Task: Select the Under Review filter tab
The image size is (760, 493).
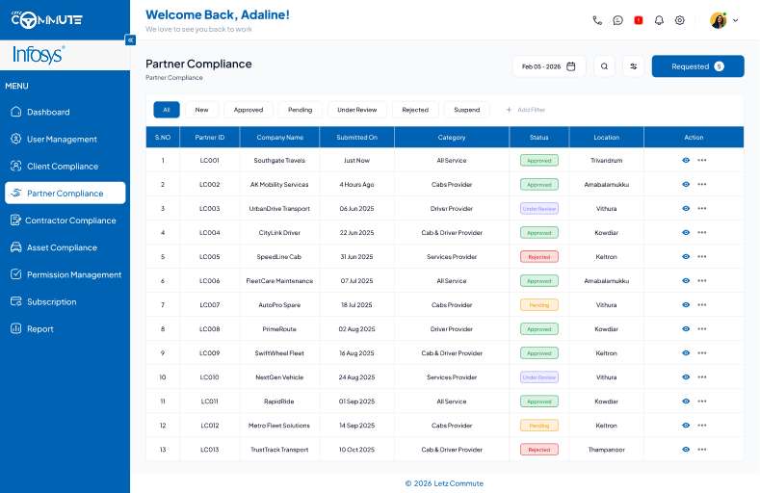Action: [356, 110]
